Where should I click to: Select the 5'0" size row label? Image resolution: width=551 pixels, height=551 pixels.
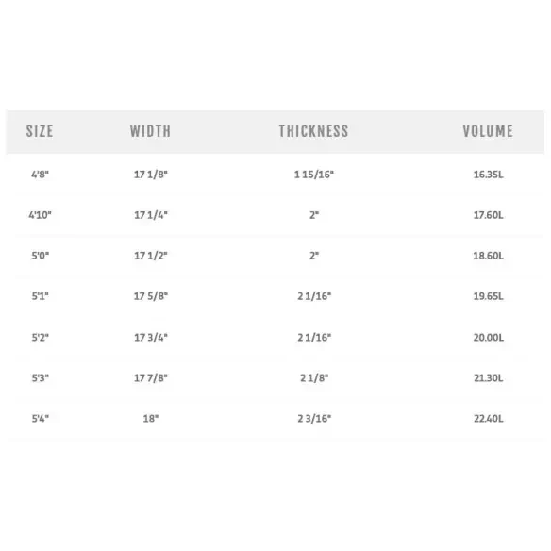point(40,256)
